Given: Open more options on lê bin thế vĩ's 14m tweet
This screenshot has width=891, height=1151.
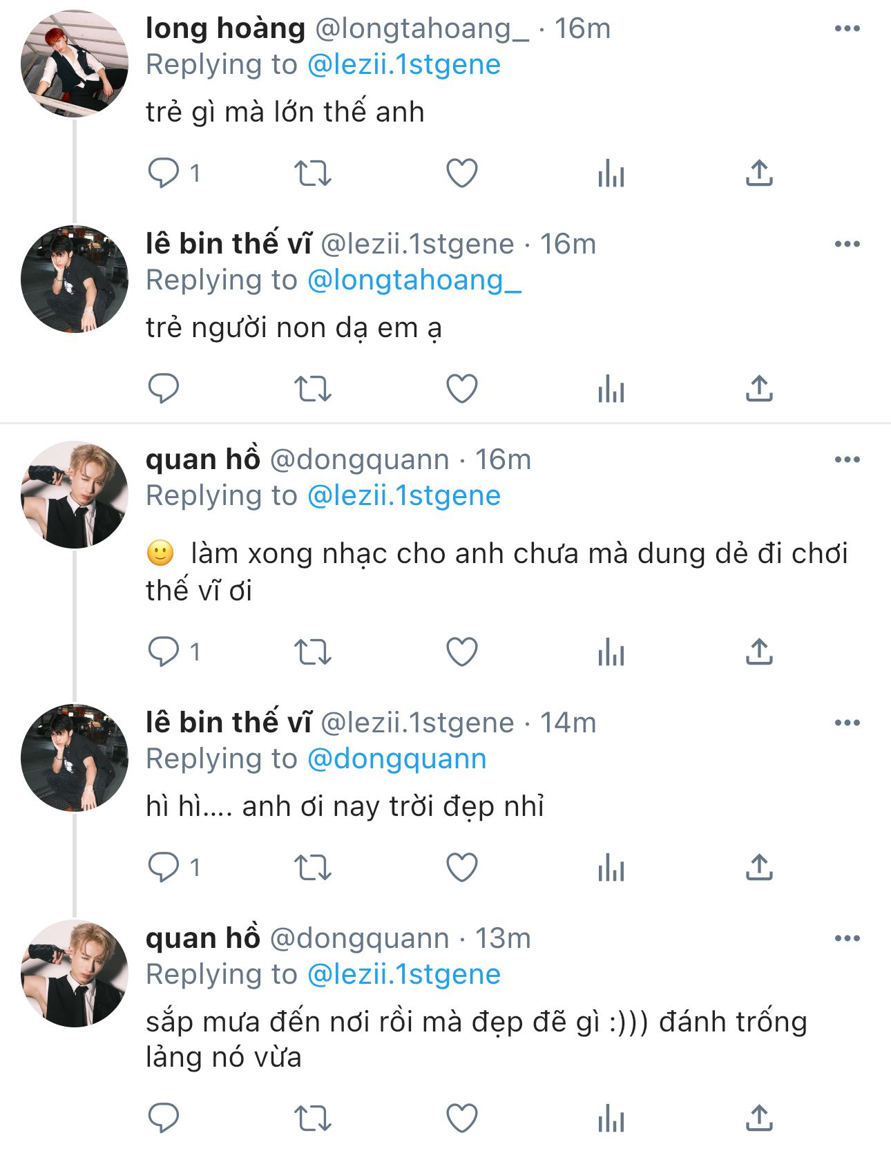Looking at the screenshot, I should [847, 723].
